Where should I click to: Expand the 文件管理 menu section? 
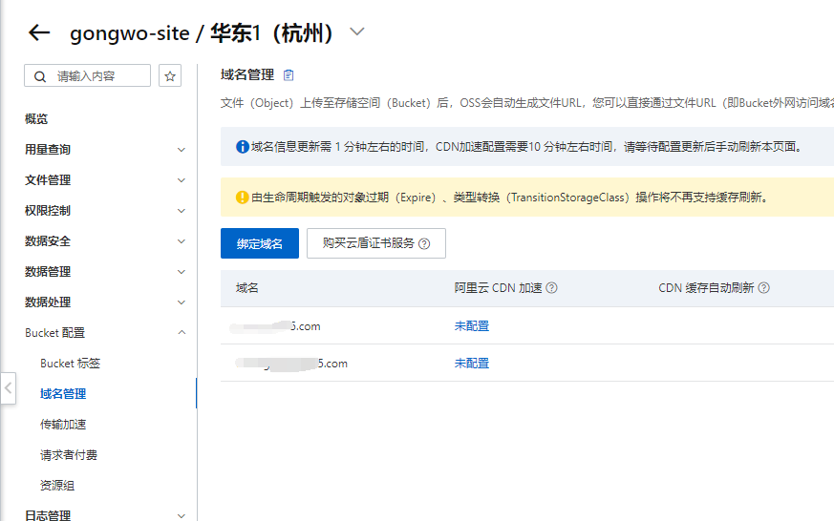pos(105,180)
